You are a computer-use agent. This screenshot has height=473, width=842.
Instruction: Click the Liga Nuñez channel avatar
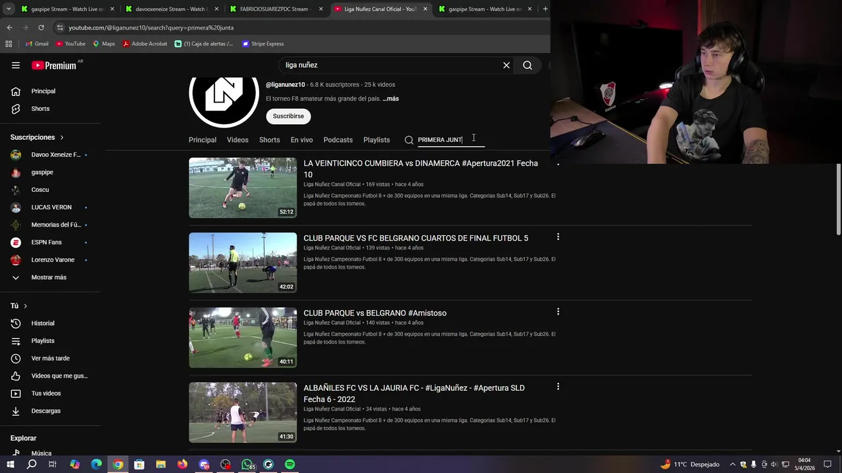(x=224, y=99)
